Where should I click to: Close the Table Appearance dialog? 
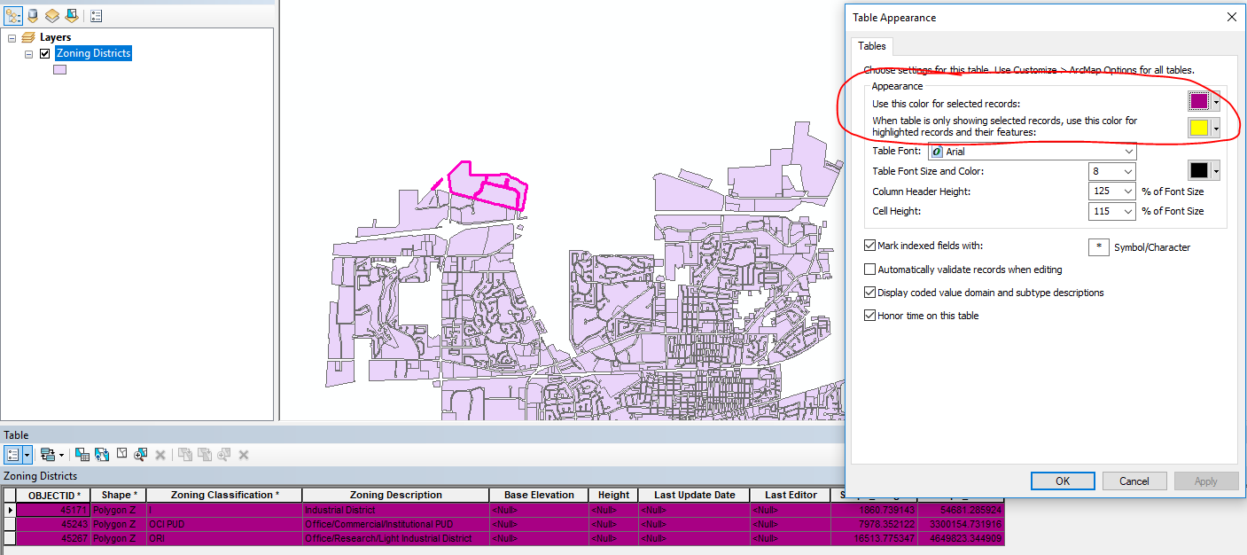(1231, 17)
